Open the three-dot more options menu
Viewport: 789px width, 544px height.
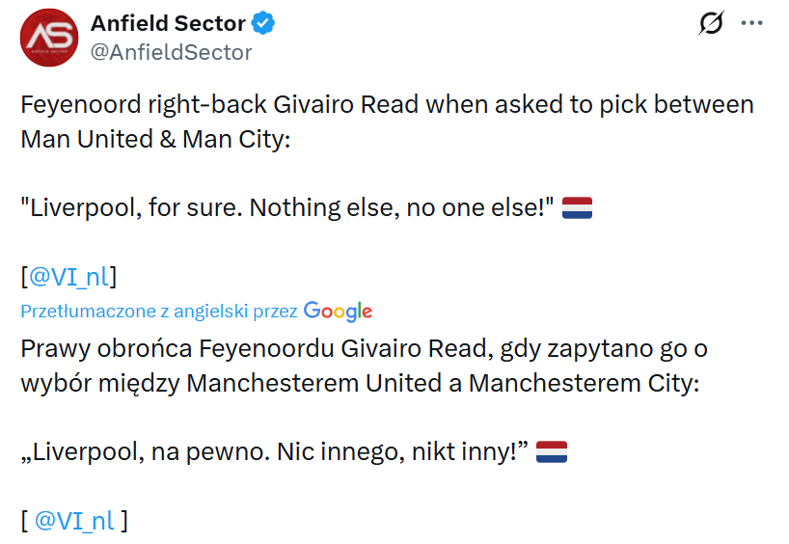click(751, 24)
